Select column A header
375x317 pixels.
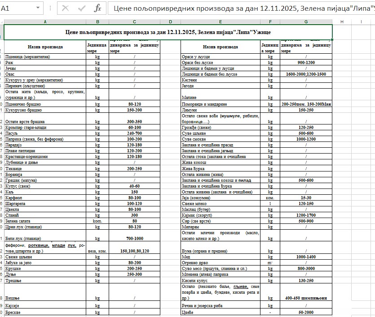[x=44, y=21]
